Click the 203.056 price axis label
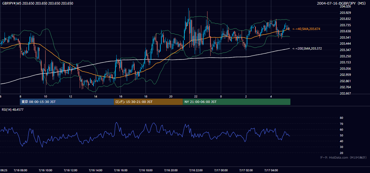Viewport: 370px width, 173px height. (x=345, y=69)
